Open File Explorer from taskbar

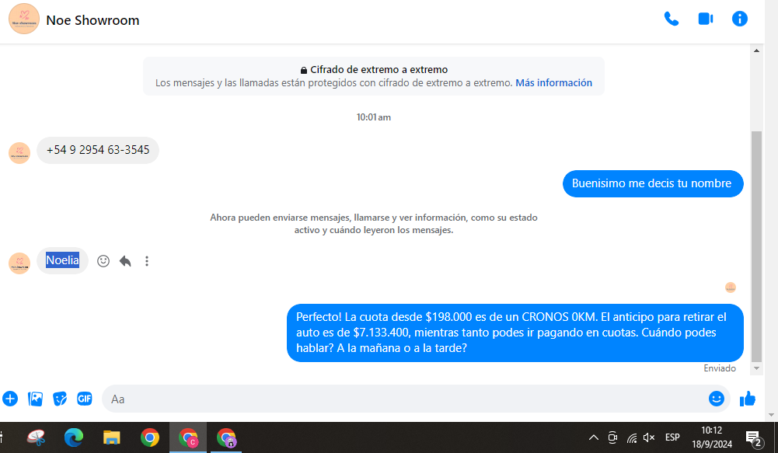(112, 437)
